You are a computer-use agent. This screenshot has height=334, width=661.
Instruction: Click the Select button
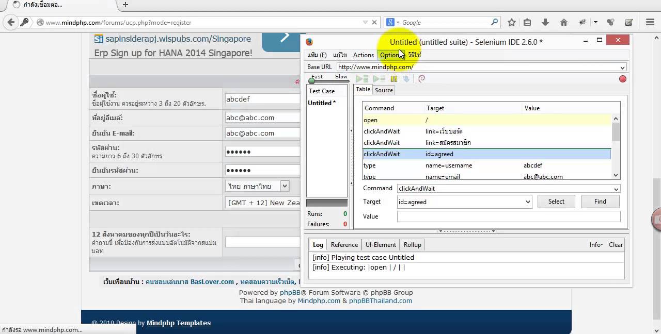556,202
